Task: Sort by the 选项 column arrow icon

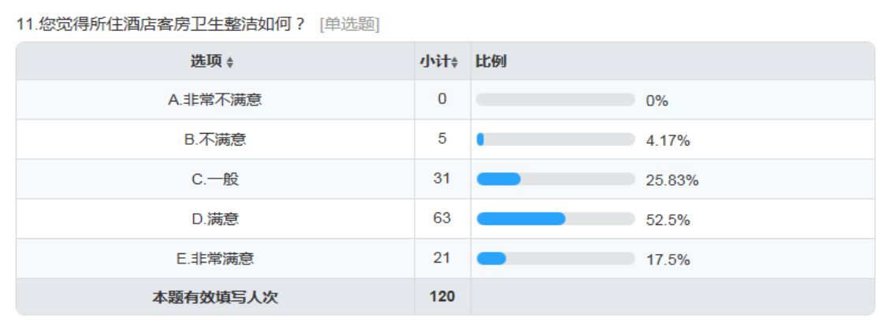Action: [229, 63]
